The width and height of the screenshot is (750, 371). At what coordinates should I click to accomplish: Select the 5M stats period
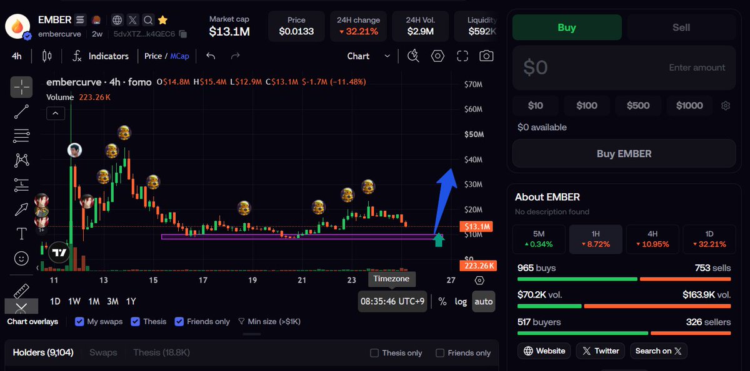tap(539, 239)
